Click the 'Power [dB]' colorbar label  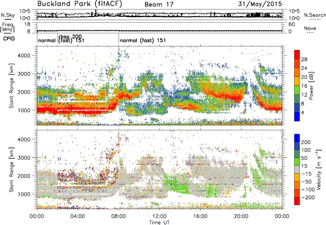[311, 86]
